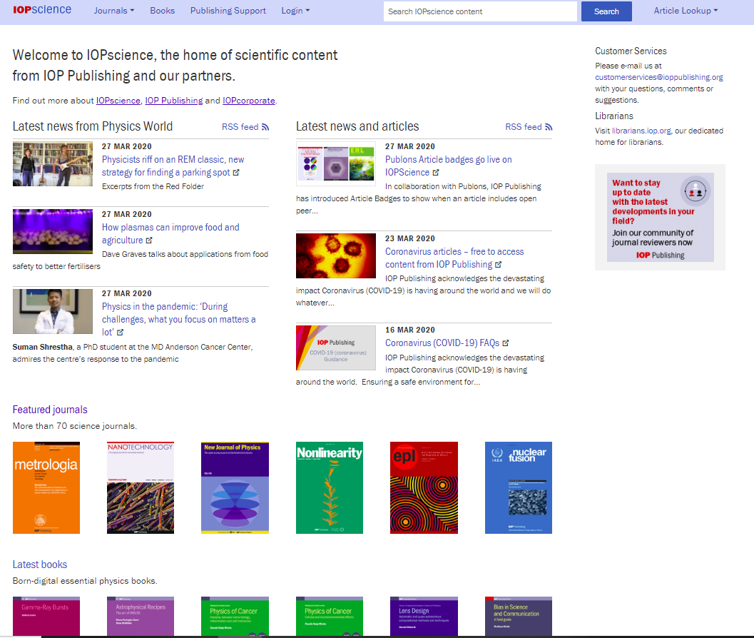Focus the Search IOPscience content field

(480, 11)
